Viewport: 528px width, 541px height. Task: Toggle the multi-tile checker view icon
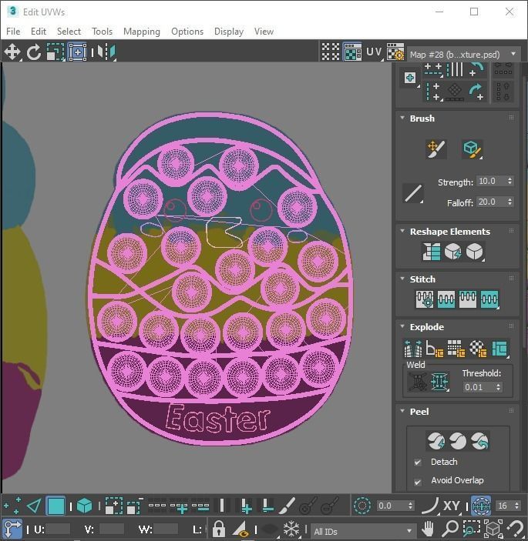tap(331, 52)
